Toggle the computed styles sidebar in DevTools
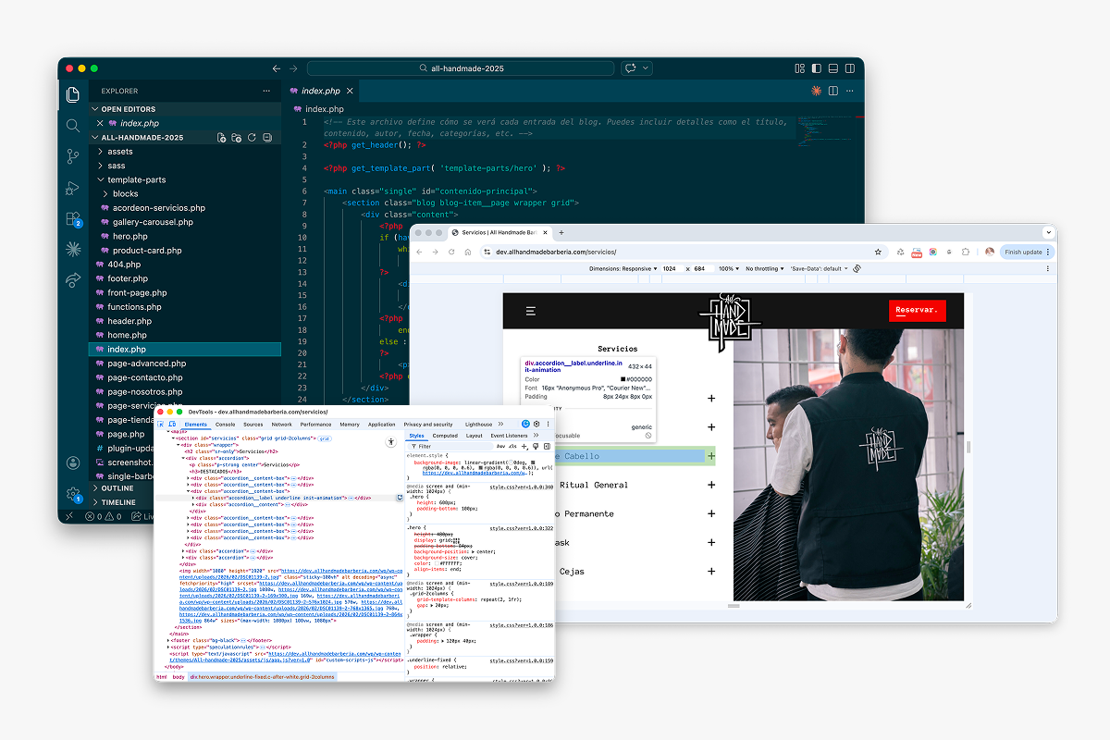The height and width of the screenshot is (740, 1110). pos(547,446)
